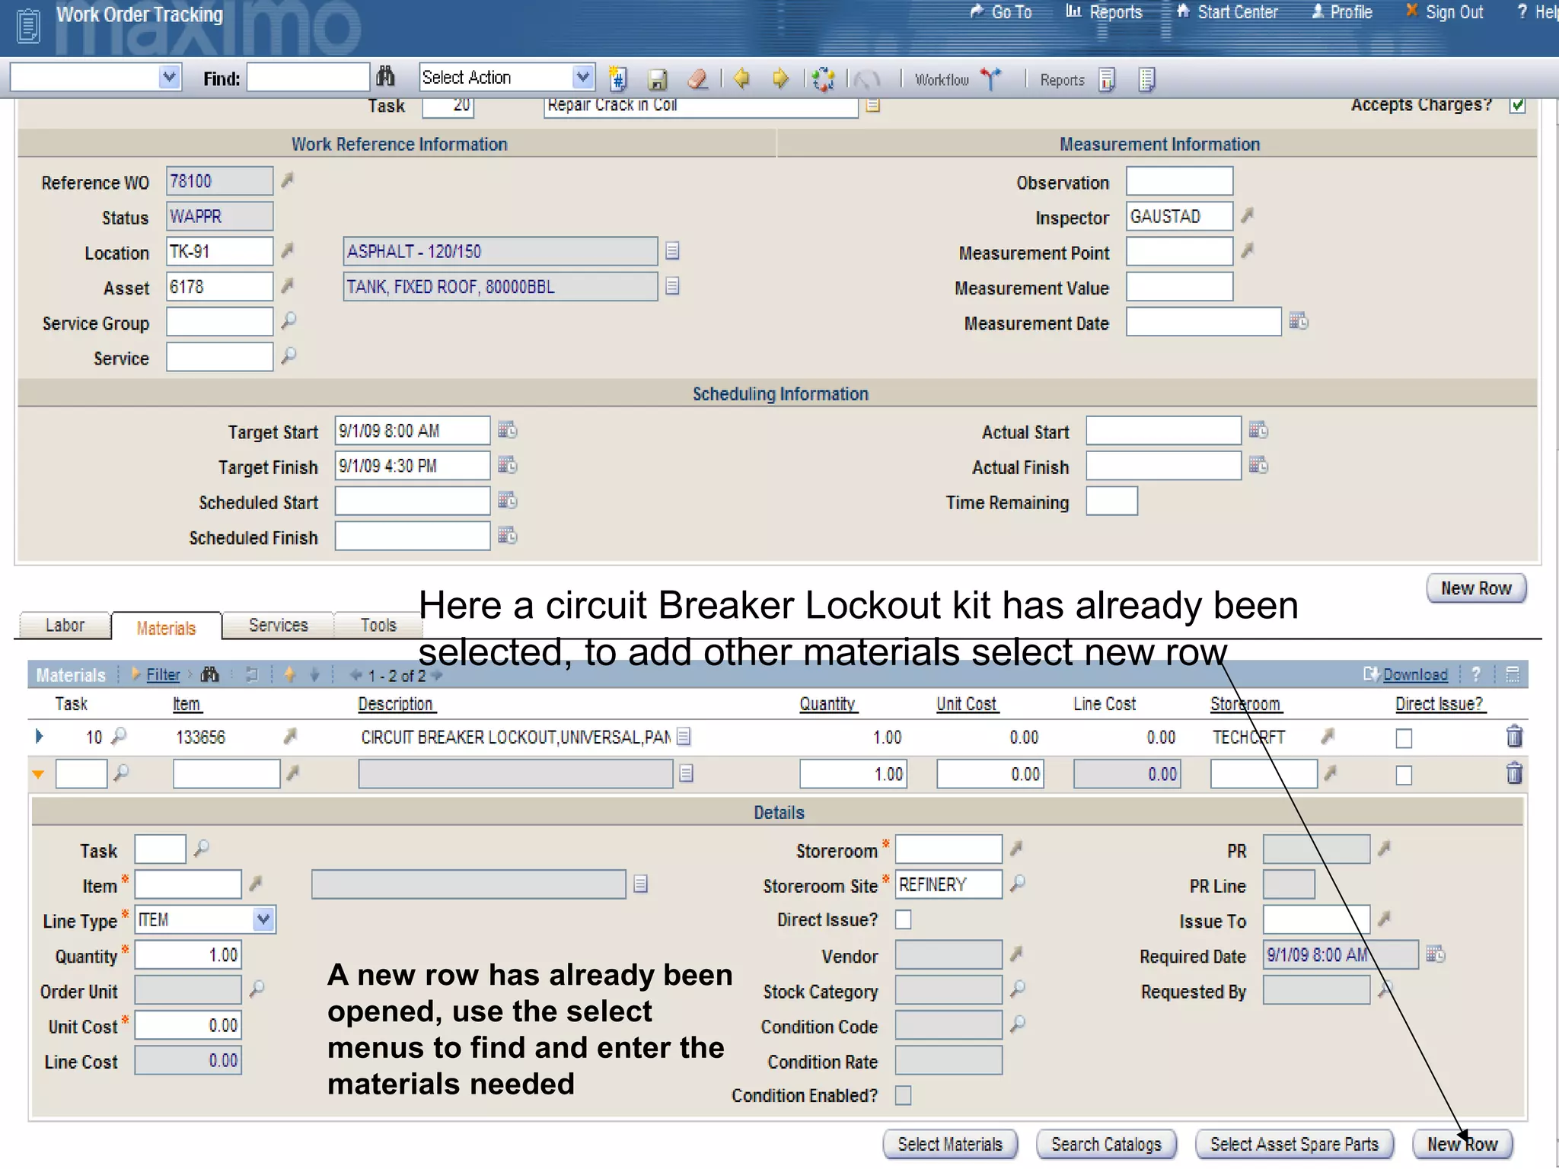Save the work order with disk icon
The width and height of the screenshot is (1559, 1169).
[x=658, y=78]
